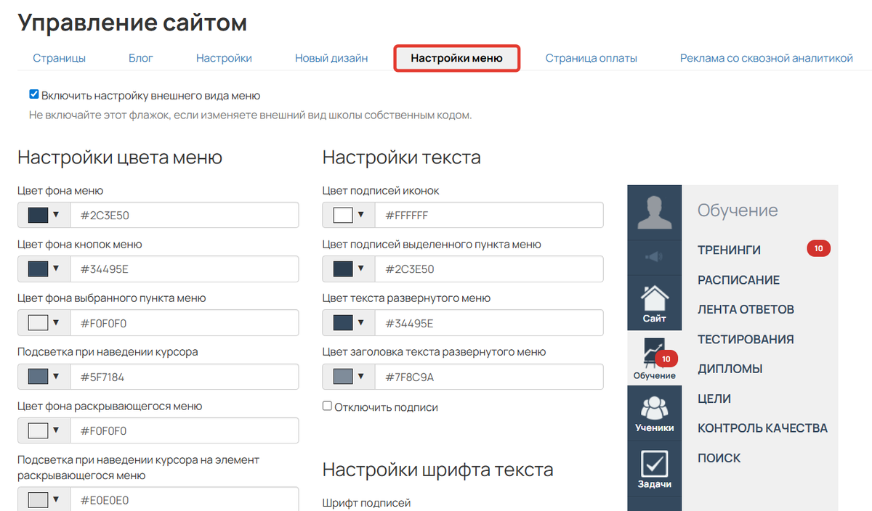Click the #E0E0E0 hex input field
Viewport: 872px width, 511px height.
(185, 499)
